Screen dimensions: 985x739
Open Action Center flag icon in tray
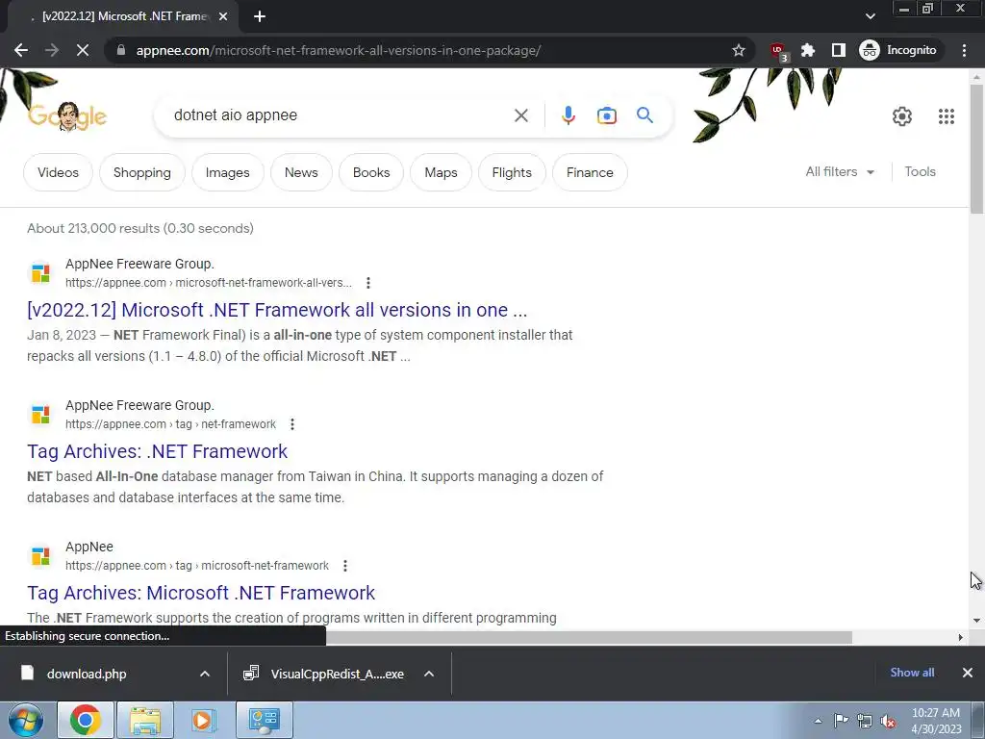click(841, 720)
